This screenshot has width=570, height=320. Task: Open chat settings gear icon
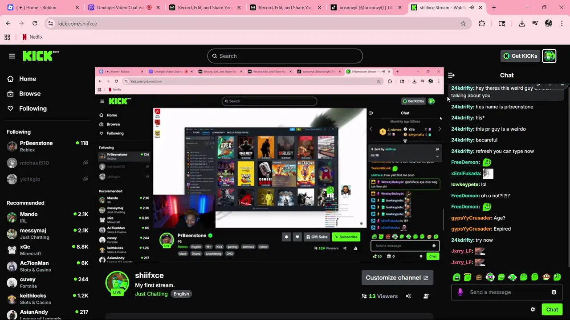pos(533,309)
